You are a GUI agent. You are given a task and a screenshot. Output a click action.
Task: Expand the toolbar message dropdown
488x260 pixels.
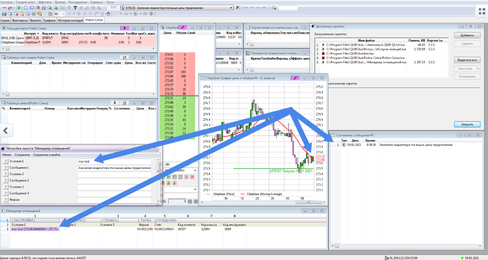pos(231,8)
